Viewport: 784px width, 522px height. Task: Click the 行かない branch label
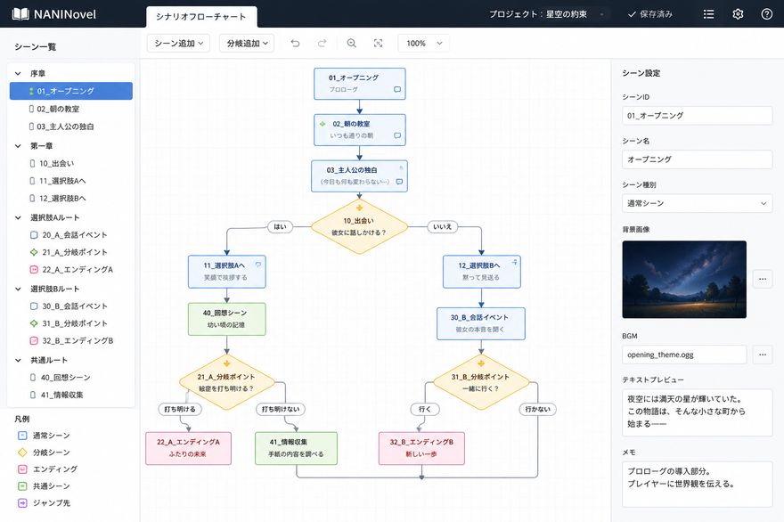537,409
